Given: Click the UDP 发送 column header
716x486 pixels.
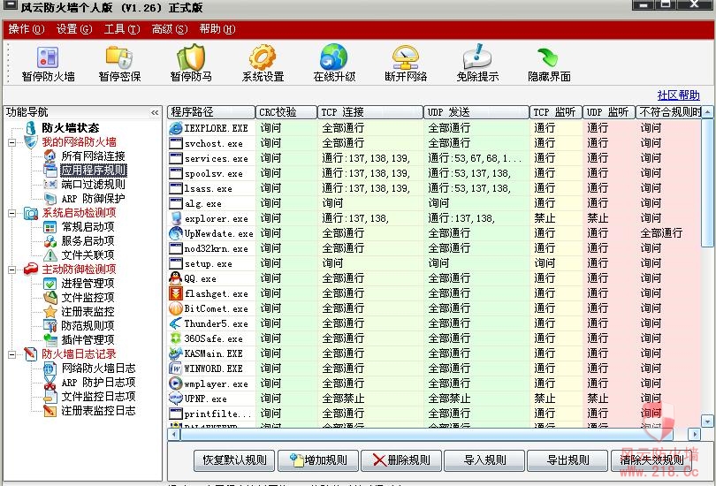Looking at the screenshot, I should pos(476,112).
